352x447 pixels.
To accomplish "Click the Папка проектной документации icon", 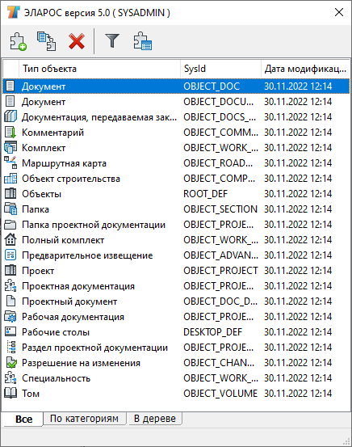I will (10, 225).
